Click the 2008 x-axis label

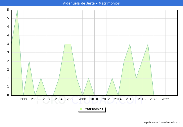tap(82, 99)
